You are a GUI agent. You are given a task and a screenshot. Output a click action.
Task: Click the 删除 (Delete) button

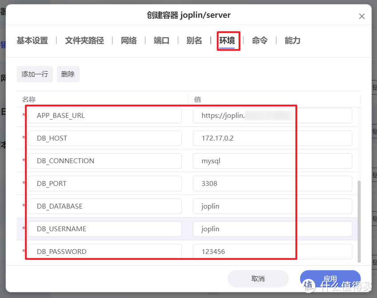tap(67, 74)
